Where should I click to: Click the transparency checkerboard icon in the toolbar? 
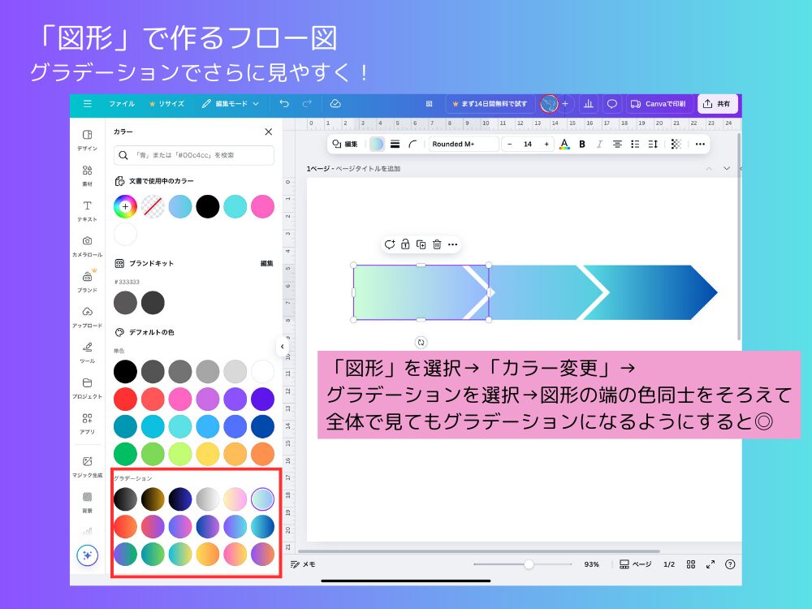point(676,144)
